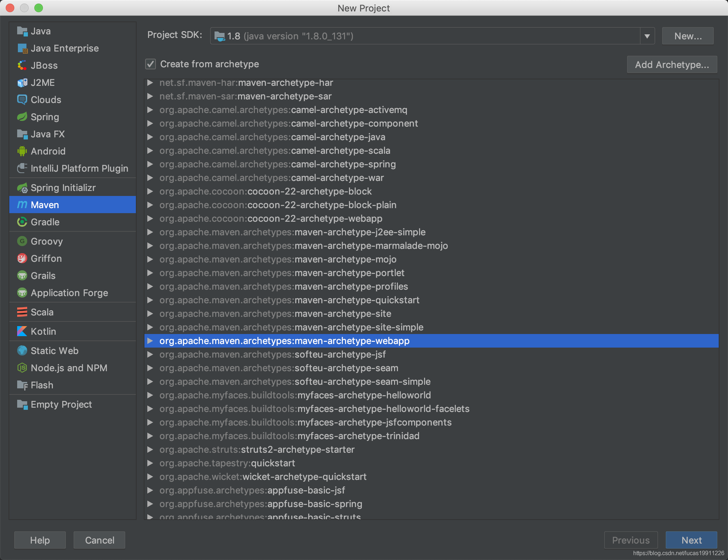Expand the cocoon-22-archetype-webapp node
728x560 pixels.
151,218
